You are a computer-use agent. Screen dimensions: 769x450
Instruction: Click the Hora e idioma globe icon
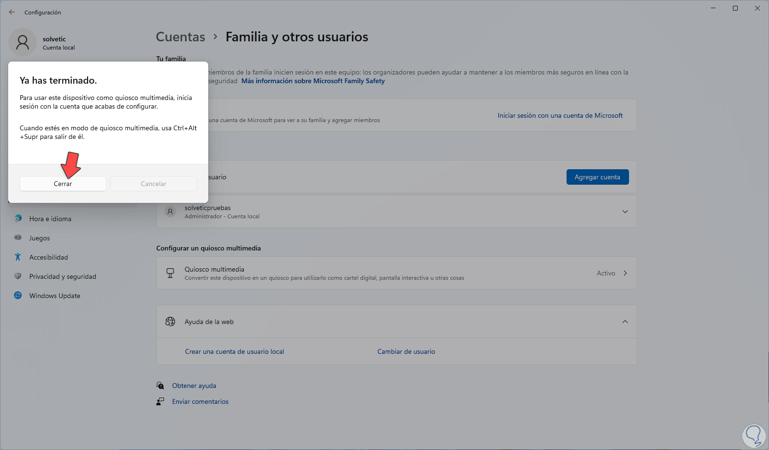pyautogui.click(x=18, y=218)
